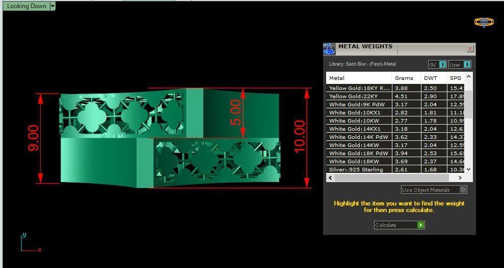504x268 pixels.
Task: Enable Use Object Materials option
Action: pos(463,190)
